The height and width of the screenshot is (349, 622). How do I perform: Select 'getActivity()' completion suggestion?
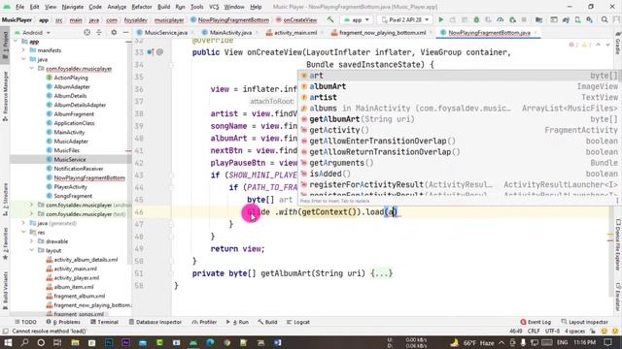(459, 130)
